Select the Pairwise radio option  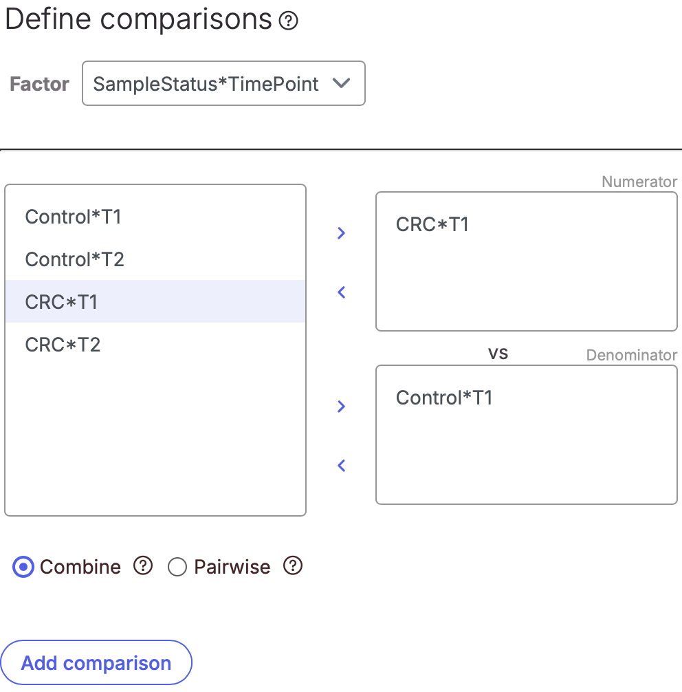coord(177,567)
